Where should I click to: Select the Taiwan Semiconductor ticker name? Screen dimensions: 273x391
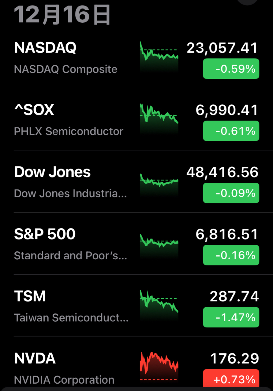pyautogui.click(x=30, y=296)
